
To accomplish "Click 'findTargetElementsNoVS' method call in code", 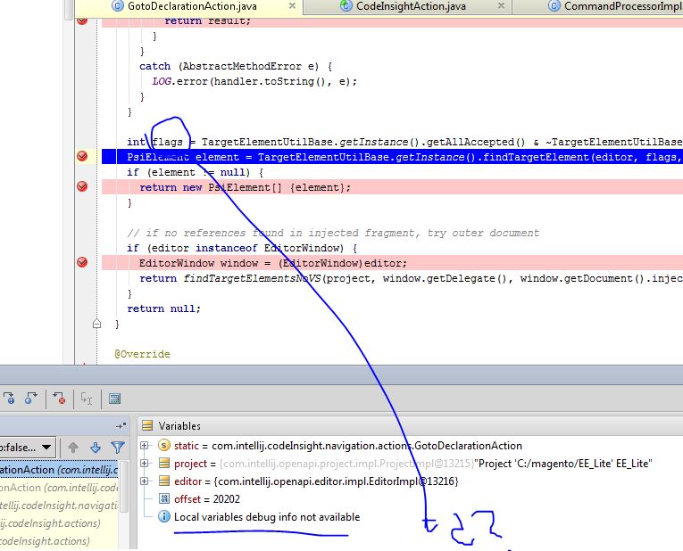I will point(252,278).
